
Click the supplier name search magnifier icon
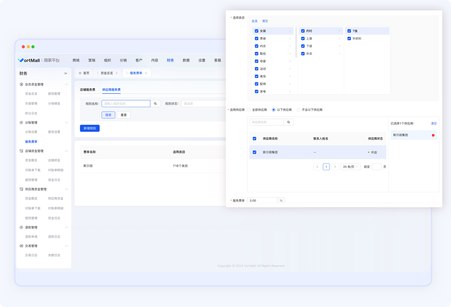click(288, 122)
